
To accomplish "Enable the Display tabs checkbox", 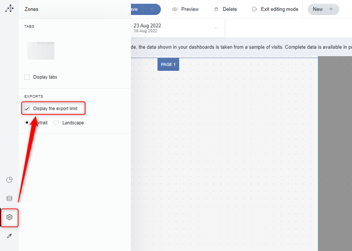I will [27, 77].
